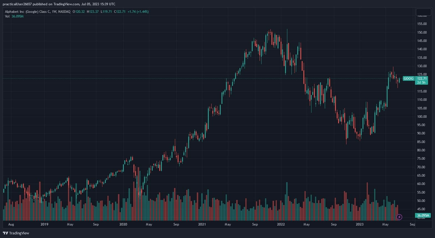Select the 2021 label on the time axis

coord(202,224)
